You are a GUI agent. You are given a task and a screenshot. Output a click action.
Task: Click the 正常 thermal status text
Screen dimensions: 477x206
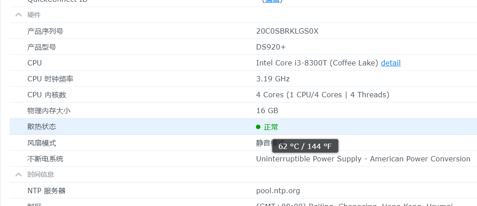pos(271,127)
